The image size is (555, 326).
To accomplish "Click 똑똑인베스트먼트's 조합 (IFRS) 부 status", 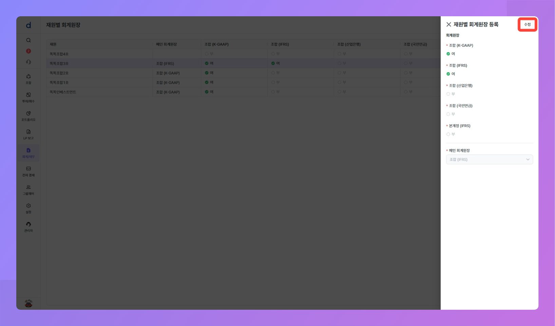I will pos(275,92).
